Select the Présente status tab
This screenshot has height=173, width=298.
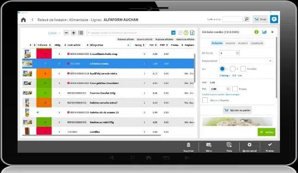click(x=217, y=43)
